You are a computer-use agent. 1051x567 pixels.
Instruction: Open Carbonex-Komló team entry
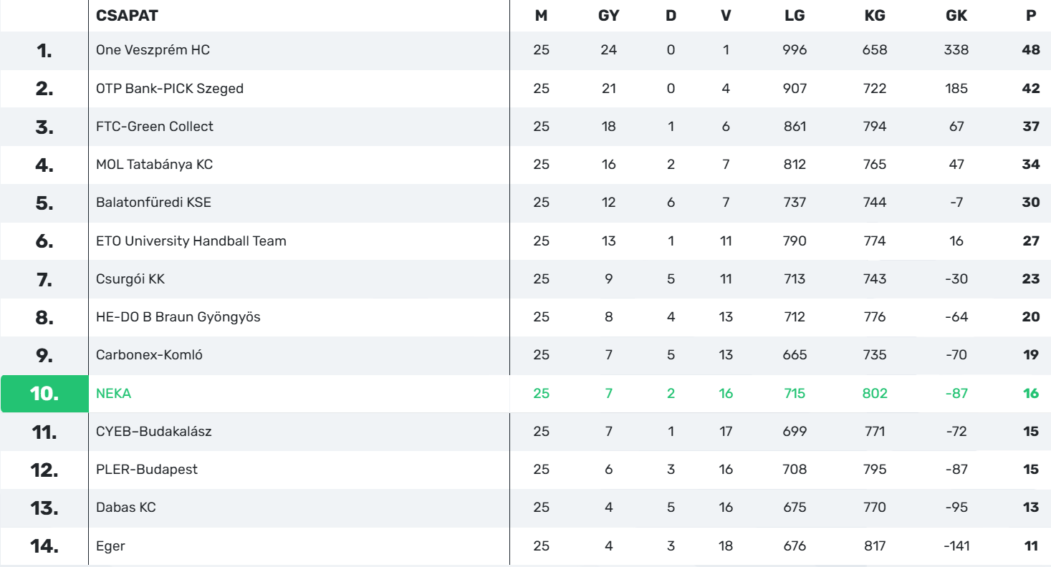[149, 356]
